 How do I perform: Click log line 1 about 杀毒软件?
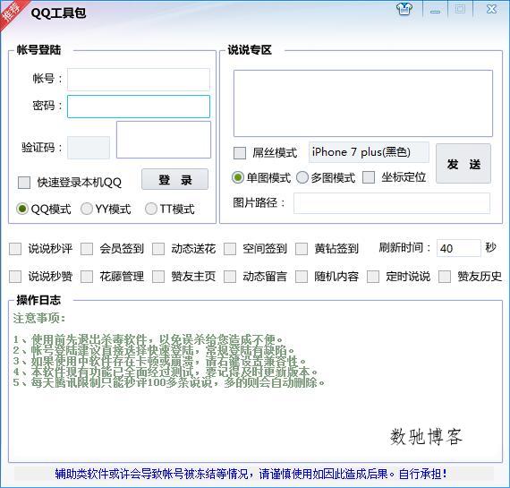(149, 340)
